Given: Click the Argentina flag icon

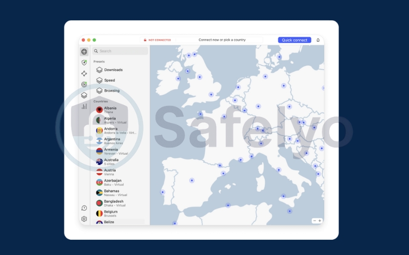Looking at the screenshot, I should tap(99, 141).
